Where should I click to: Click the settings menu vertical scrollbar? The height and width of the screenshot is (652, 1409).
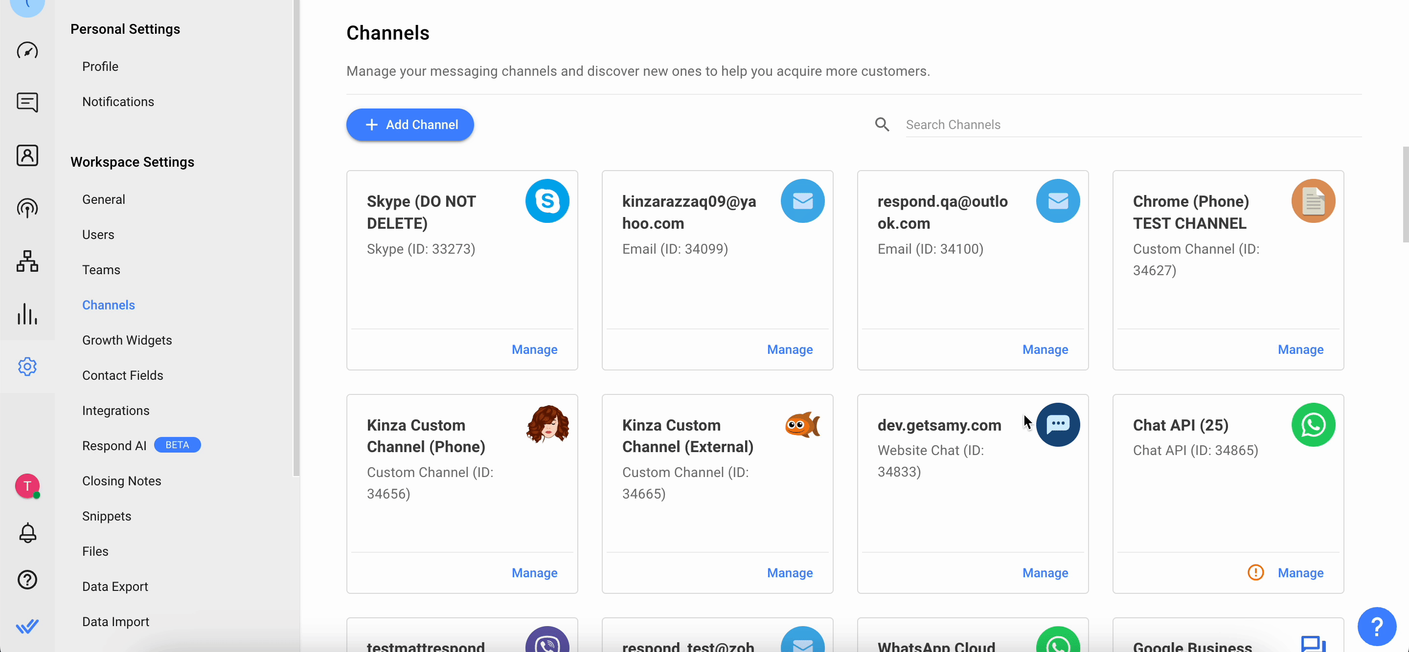coord(296,238)
